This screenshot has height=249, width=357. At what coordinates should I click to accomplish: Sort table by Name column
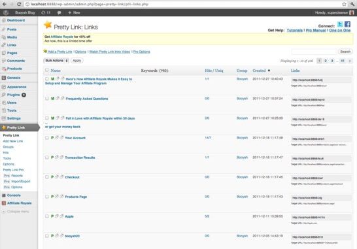(56, 71)
